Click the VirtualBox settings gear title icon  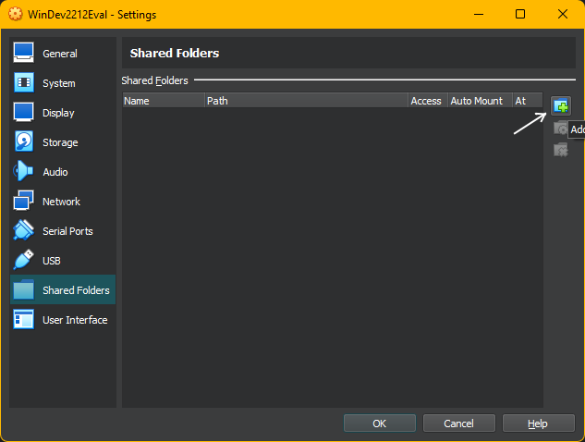(x=16, y=14)
